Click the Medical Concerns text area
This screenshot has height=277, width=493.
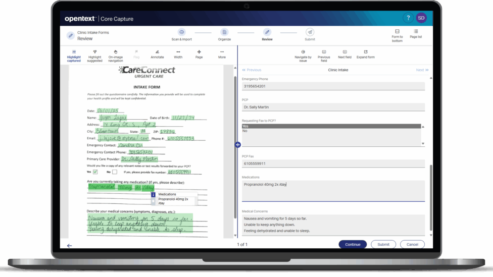coord(333,225)
